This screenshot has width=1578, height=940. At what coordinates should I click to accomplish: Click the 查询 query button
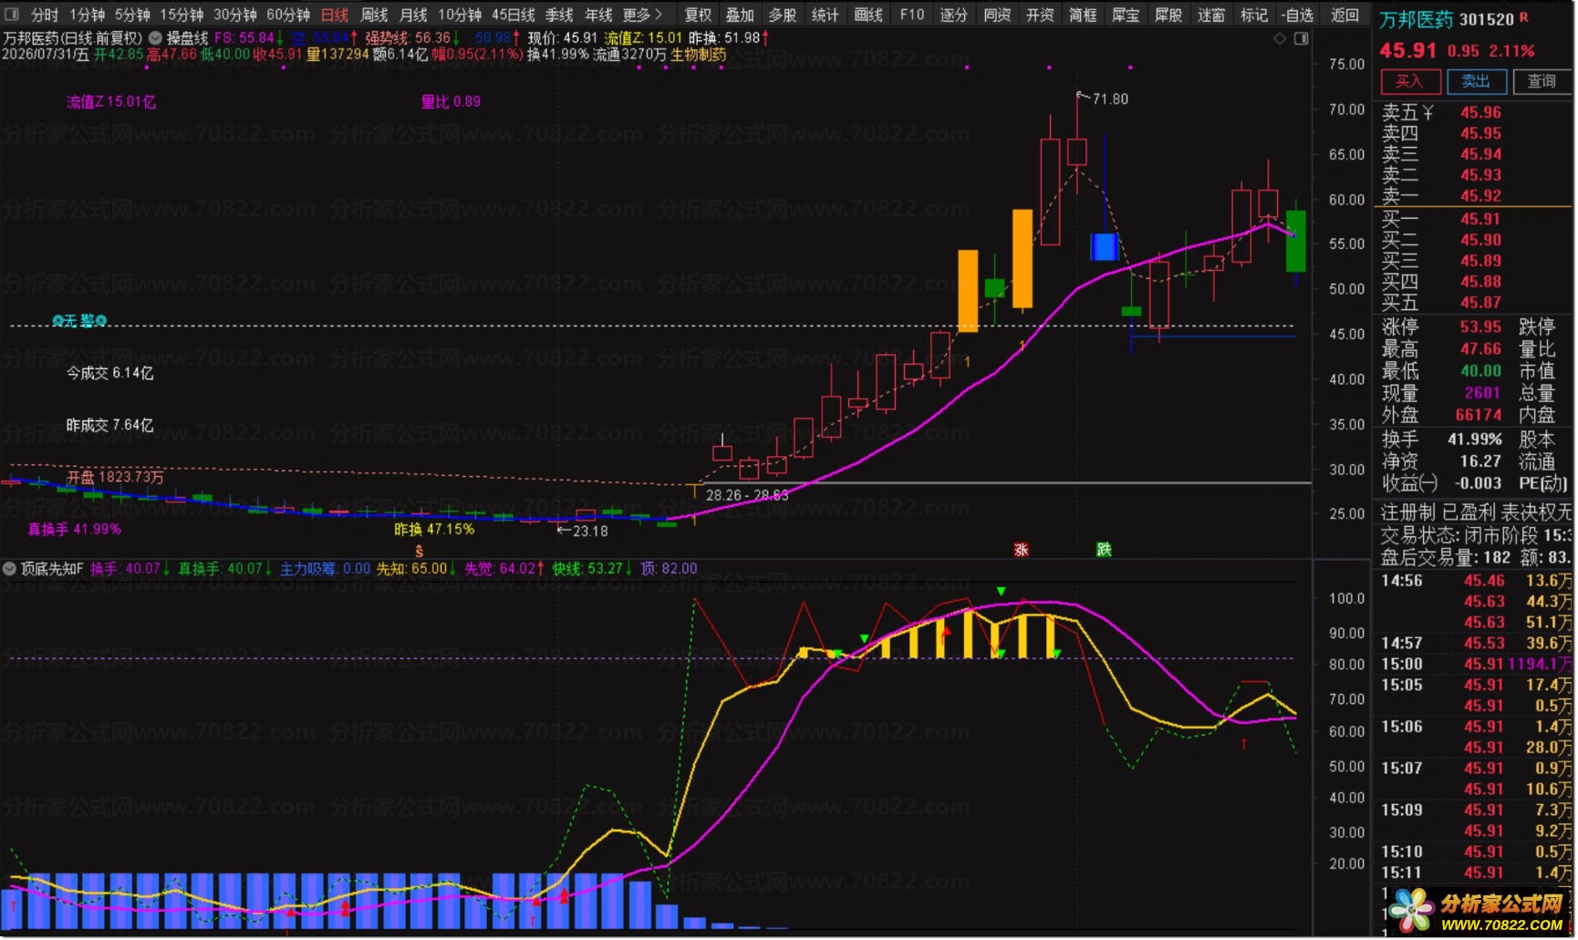[1542, 81]
